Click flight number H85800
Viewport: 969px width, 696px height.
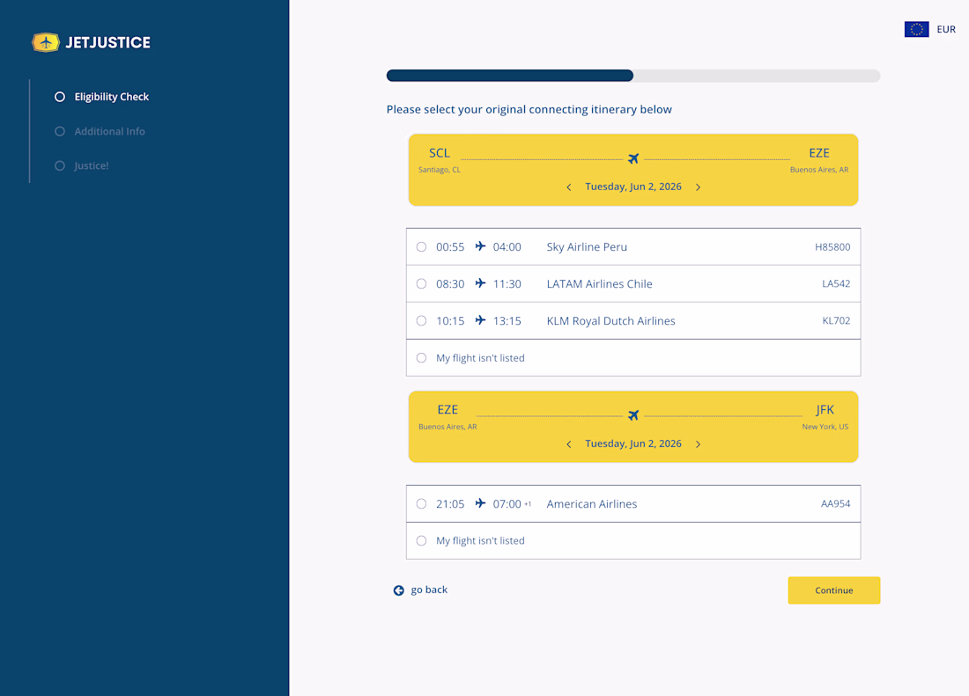tap(832, 246)
